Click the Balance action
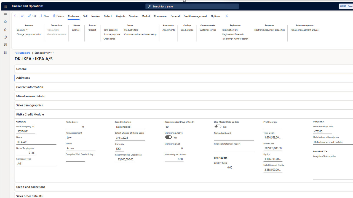This screenshot has width=353, height=198. pyautogui.click(x=76, y=30)
